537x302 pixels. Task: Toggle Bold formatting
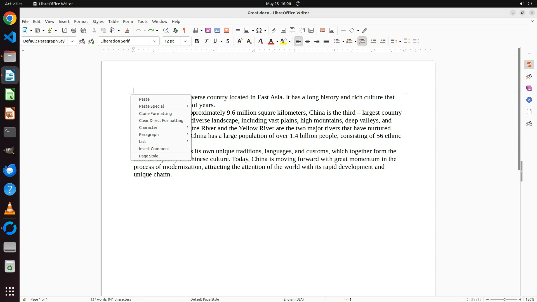[197, 41]
